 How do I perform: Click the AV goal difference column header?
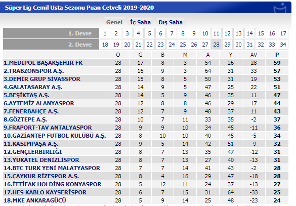pos(253,55)
